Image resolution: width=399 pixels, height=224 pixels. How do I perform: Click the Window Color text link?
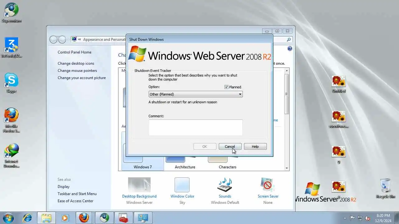(182, 196)
